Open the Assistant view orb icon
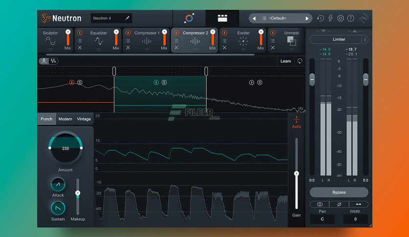Viewport: 409px width, 237px height. [x=189, y=18]
